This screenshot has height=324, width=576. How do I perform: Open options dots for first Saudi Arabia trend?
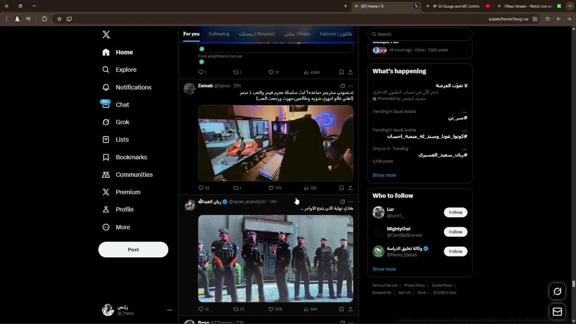(464, 112)
